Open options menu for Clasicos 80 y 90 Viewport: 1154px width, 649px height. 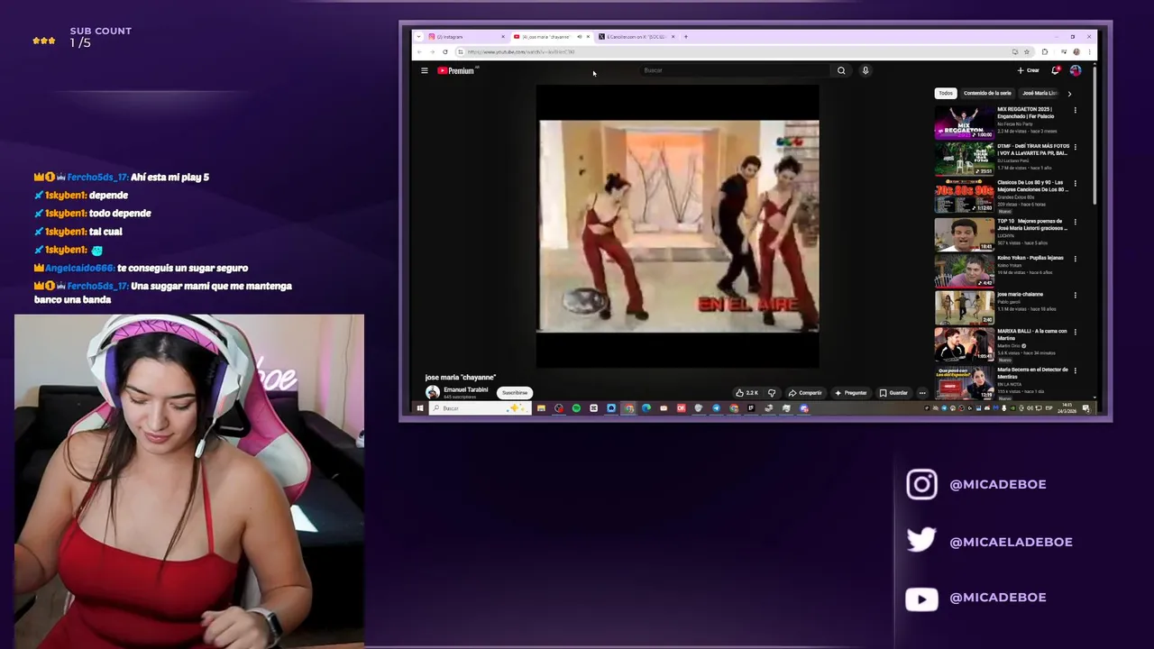pos(1075,184)
